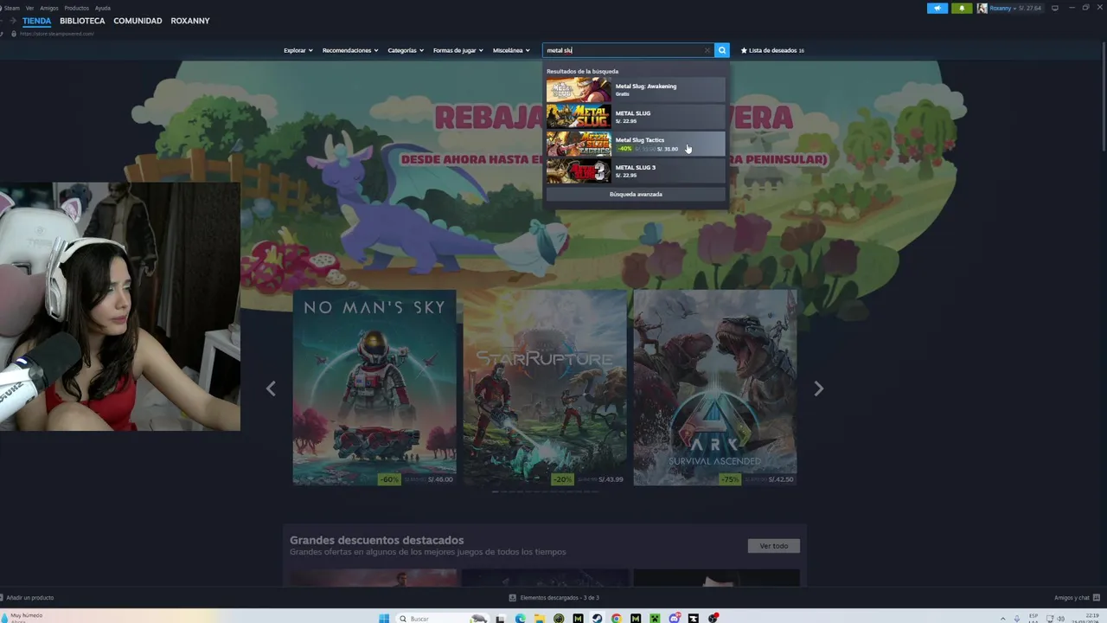This screenshot has height=623, width=1107.
Task: Open Microsoft Edge from taskbar
Action: pyautogui.click(x=520, y=619)
